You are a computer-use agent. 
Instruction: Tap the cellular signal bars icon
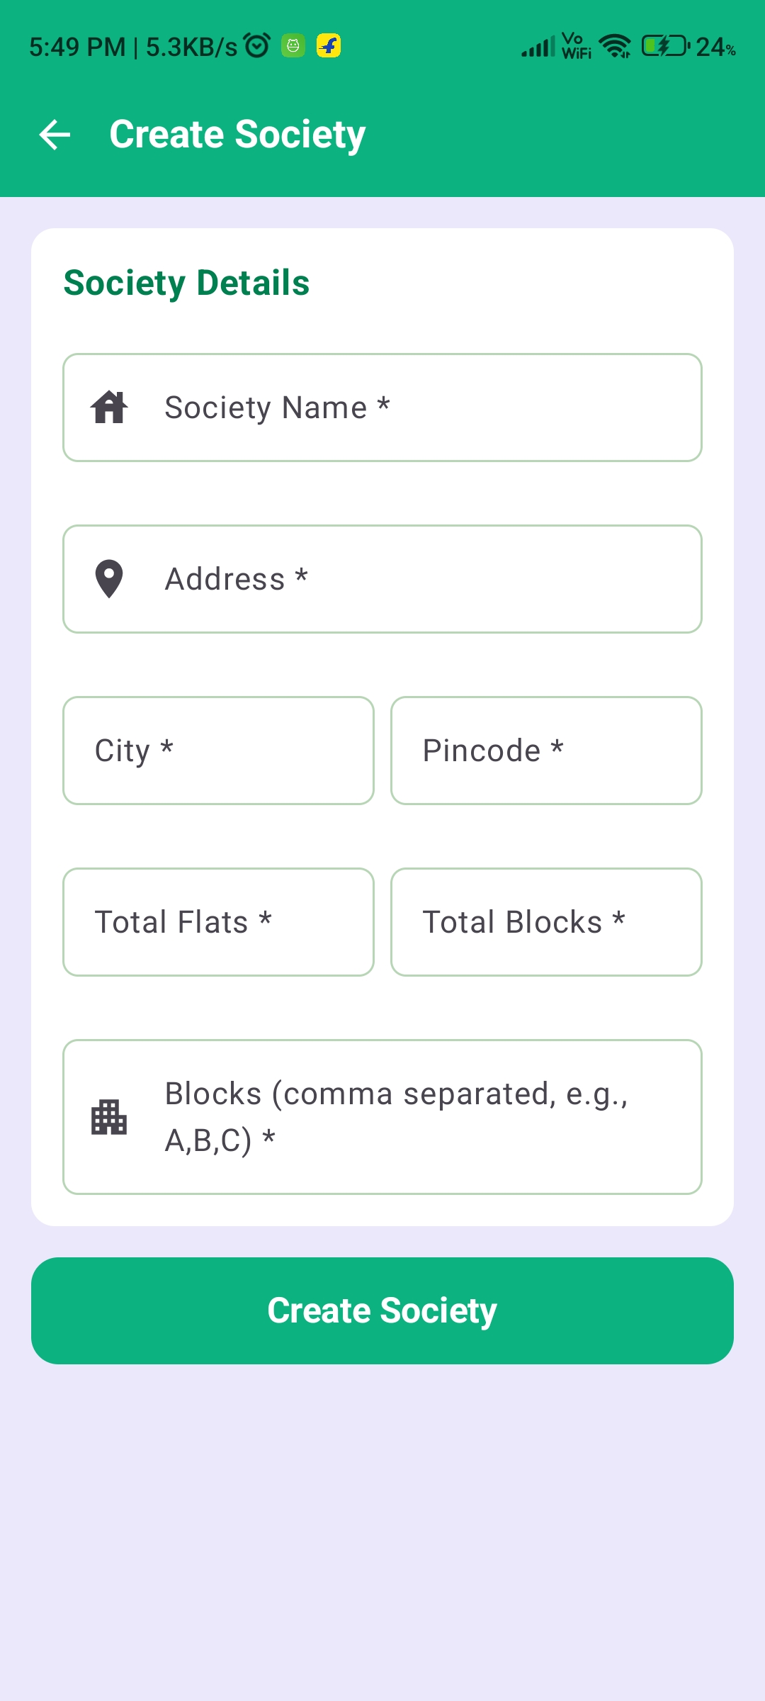[538, 47]
